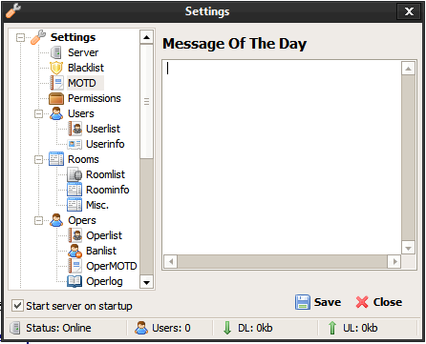Image resolution: width=426 pixels, height=344 pixels.
Task: Click the UL: 0kb status text
Action: click(360, 328)
